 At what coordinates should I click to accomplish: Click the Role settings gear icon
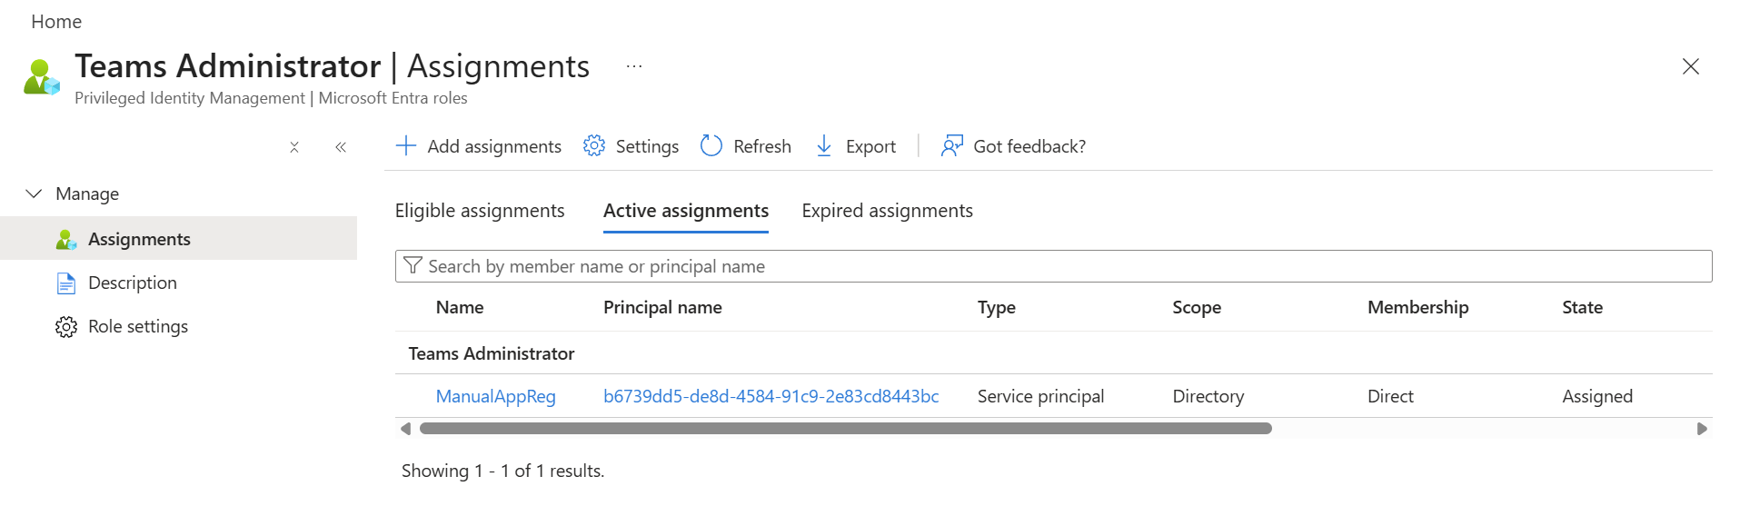tap(66, 327)
